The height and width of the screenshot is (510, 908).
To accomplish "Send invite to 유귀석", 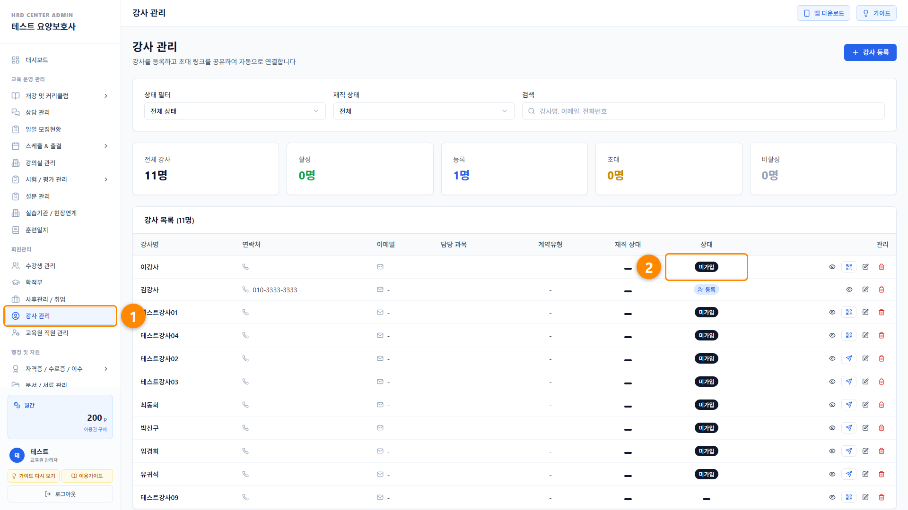I will coord(849,474).
